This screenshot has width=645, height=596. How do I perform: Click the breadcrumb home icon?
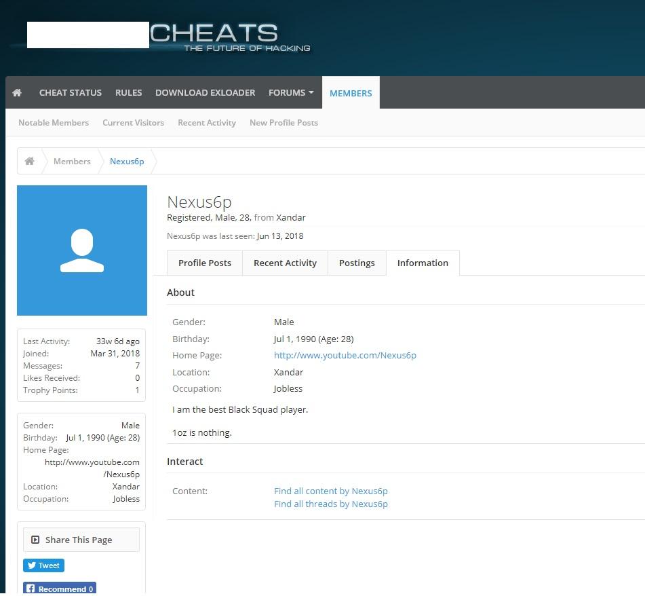pyautogui.click(x=30, y=162)
